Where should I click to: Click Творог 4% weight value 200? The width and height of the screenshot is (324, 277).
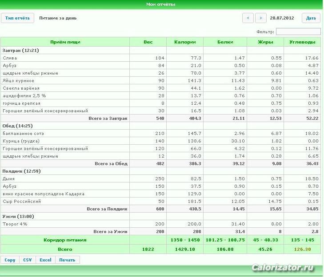click(x=160, y=224)
